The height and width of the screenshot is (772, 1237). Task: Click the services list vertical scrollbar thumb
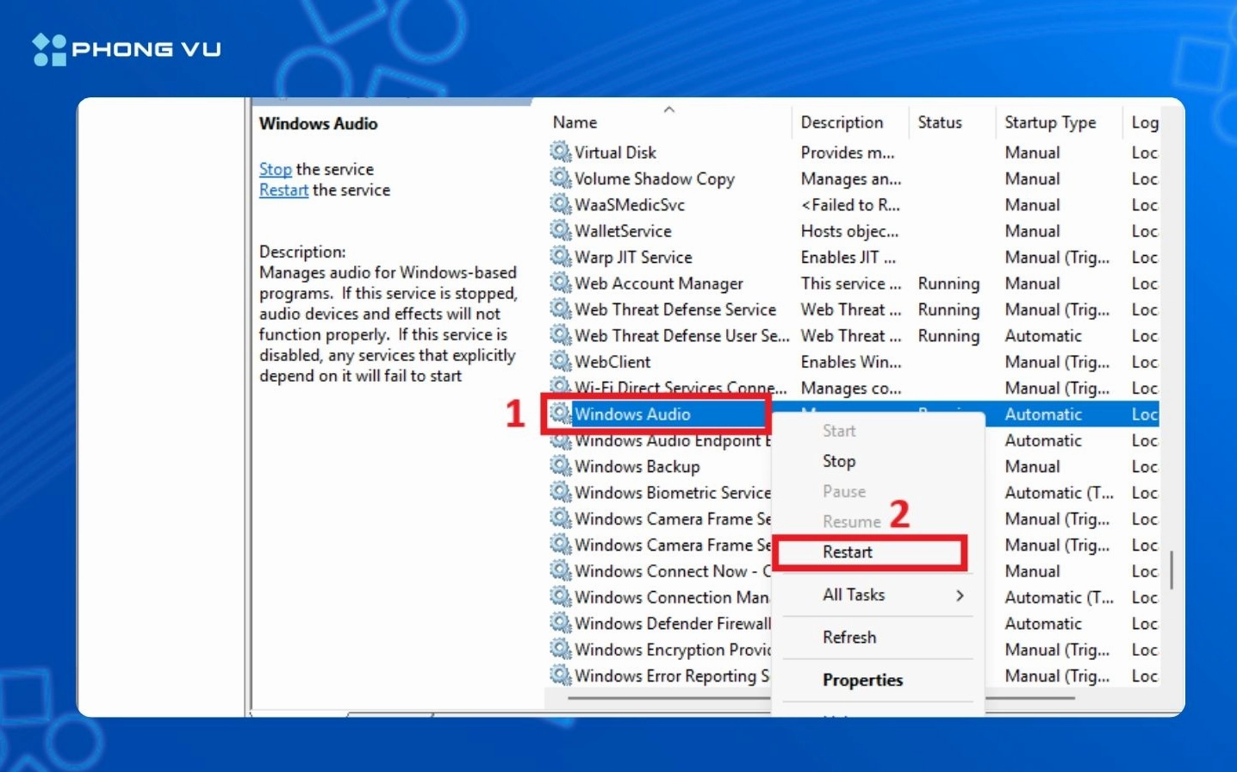point(1172,569)
